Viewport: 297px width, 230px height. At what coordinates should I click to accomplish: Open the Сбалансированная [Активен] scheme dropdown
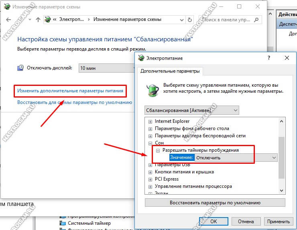point(192,110)
